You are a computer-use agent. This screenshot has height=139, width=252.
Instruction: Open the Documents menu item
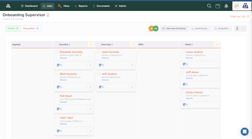(x=101, y=6)
